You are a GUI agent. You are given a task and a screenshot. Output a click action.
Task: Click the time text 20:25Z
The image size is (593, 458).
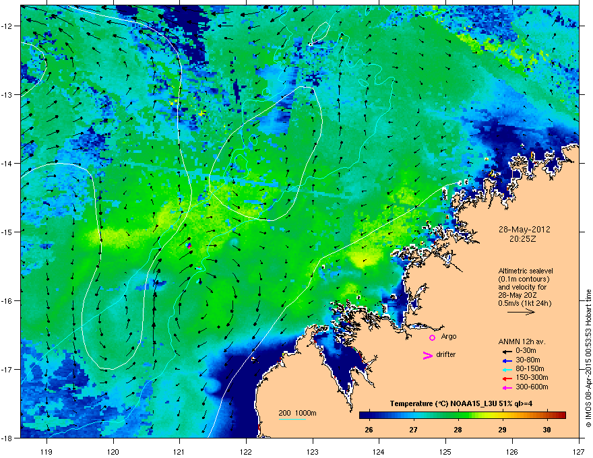[x=522, y=239]
